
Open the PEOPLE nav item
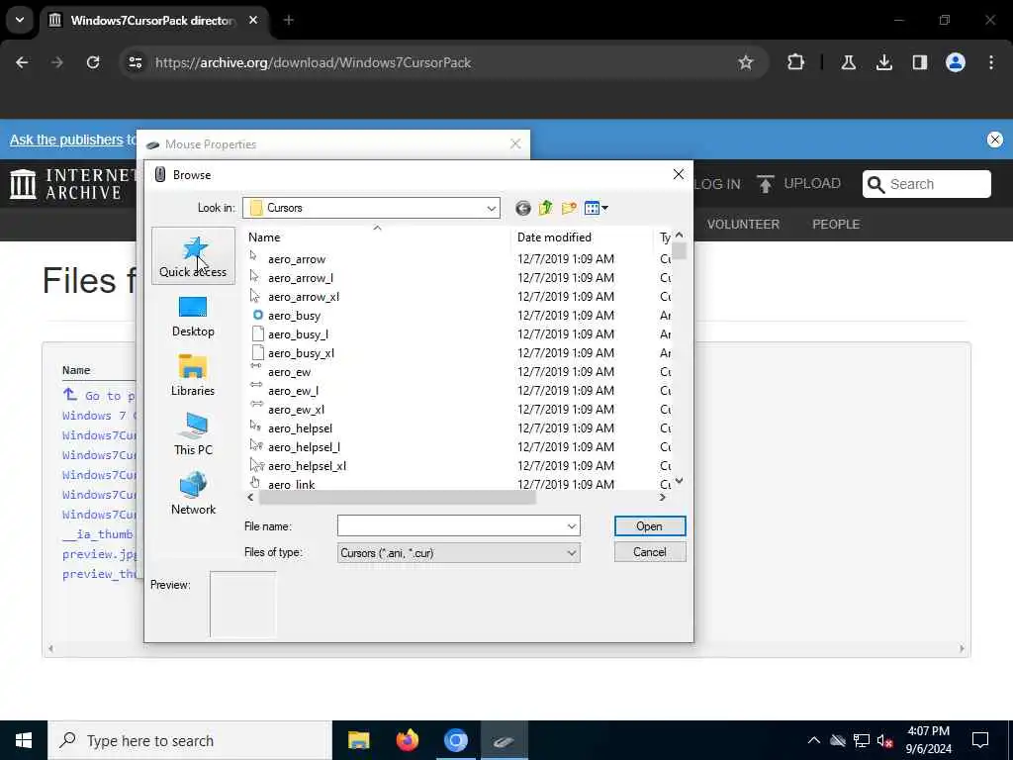click(x=835, y=225)
